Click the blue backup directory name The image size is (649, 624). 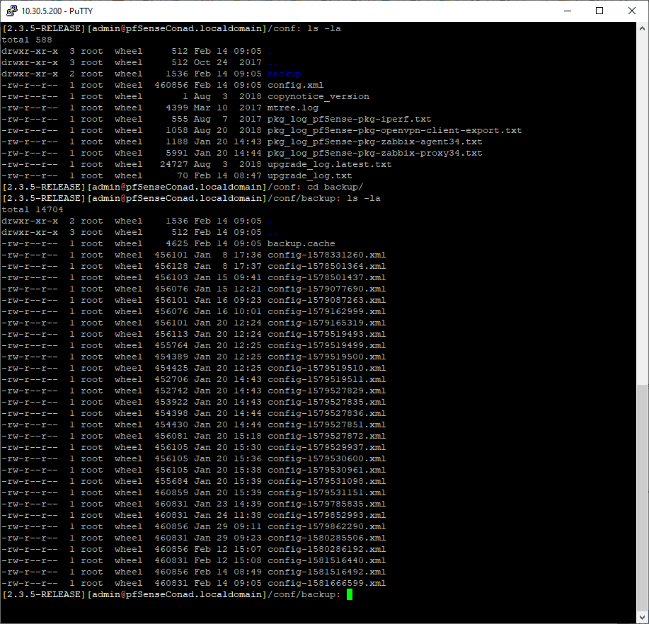(284, 74)
